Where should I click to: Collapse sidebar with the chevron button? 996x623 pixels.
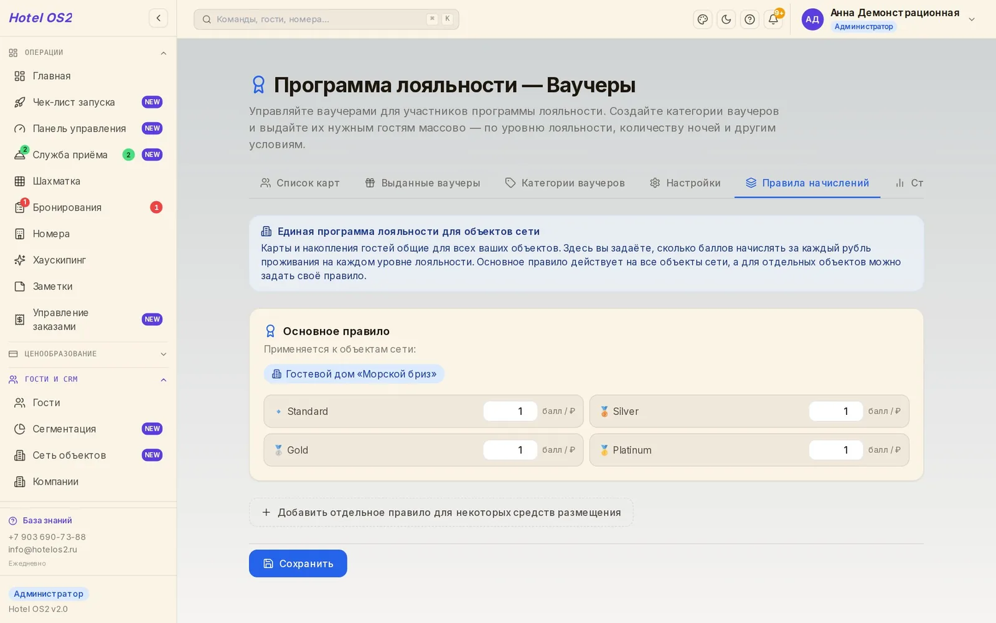[x=158, y=18]
